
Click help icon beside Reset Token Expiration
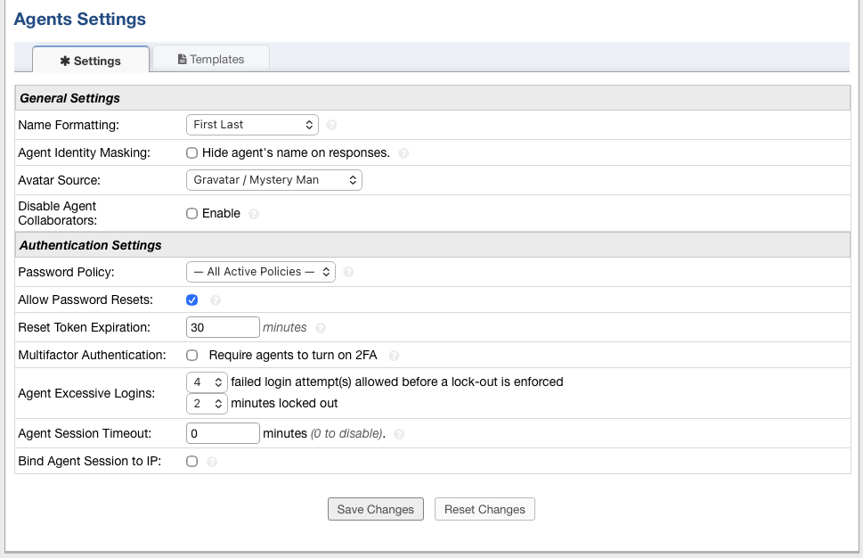click(x=321, y=328)
